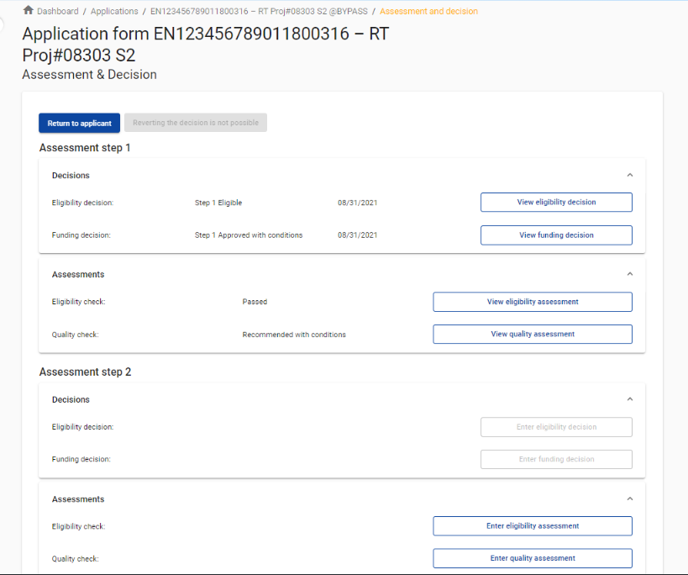The image size is (688, 575).
Task: Open View eligibility decision
Action: tap(556, 203)
